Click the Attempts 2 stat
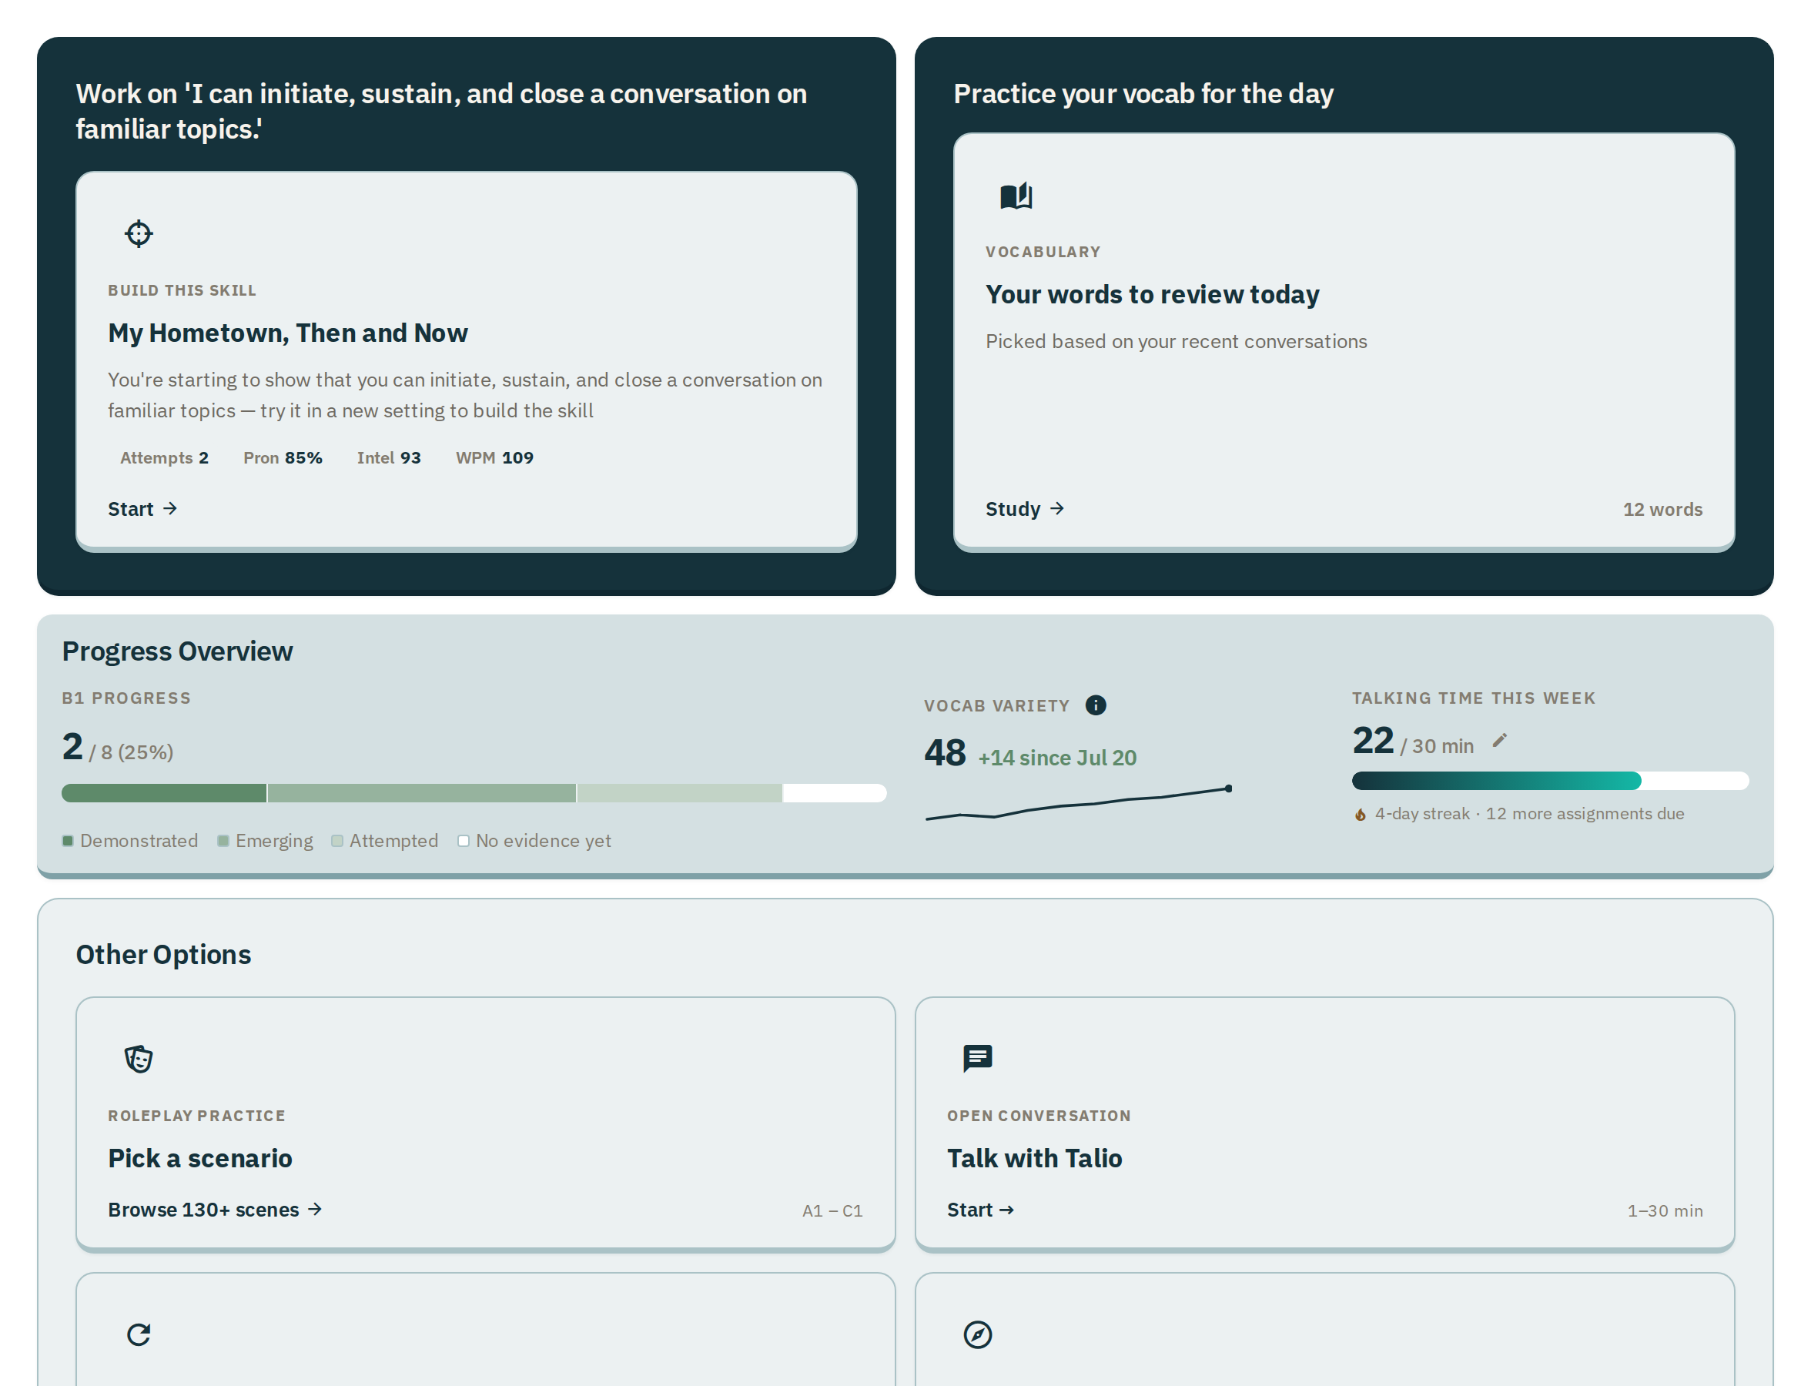The image size is (1811, 1386). pyautogui.click(x=164, y=458)
